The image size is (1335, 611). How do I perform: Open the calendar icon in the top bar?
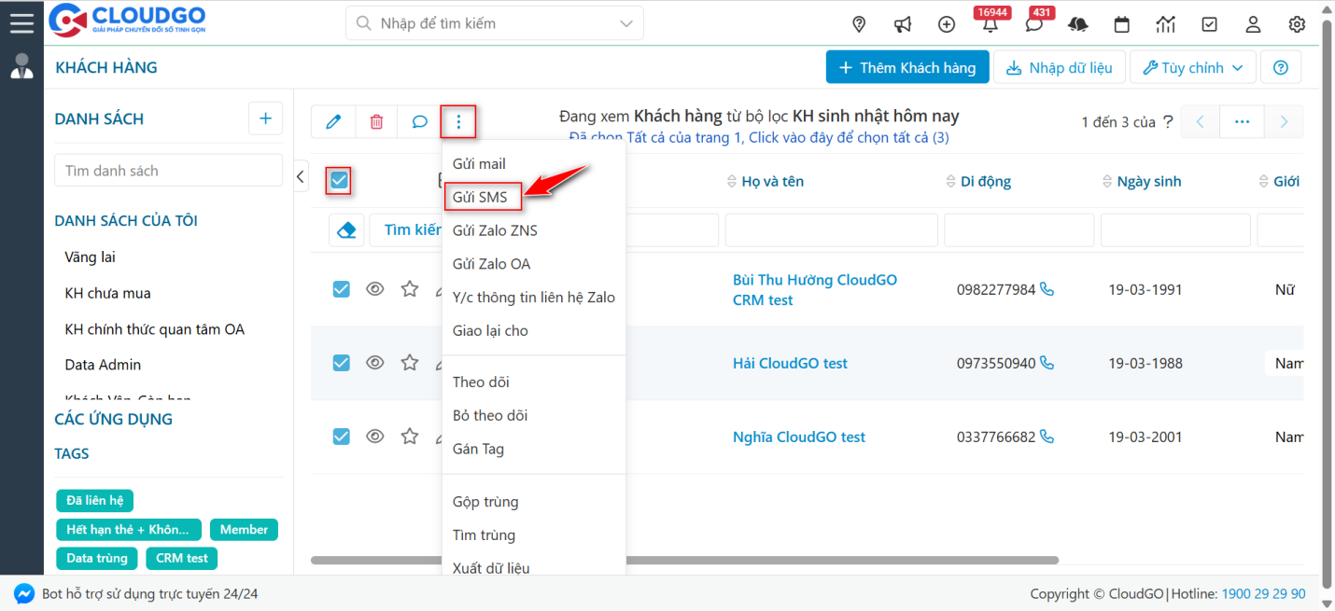click(x=1121, y=24)
